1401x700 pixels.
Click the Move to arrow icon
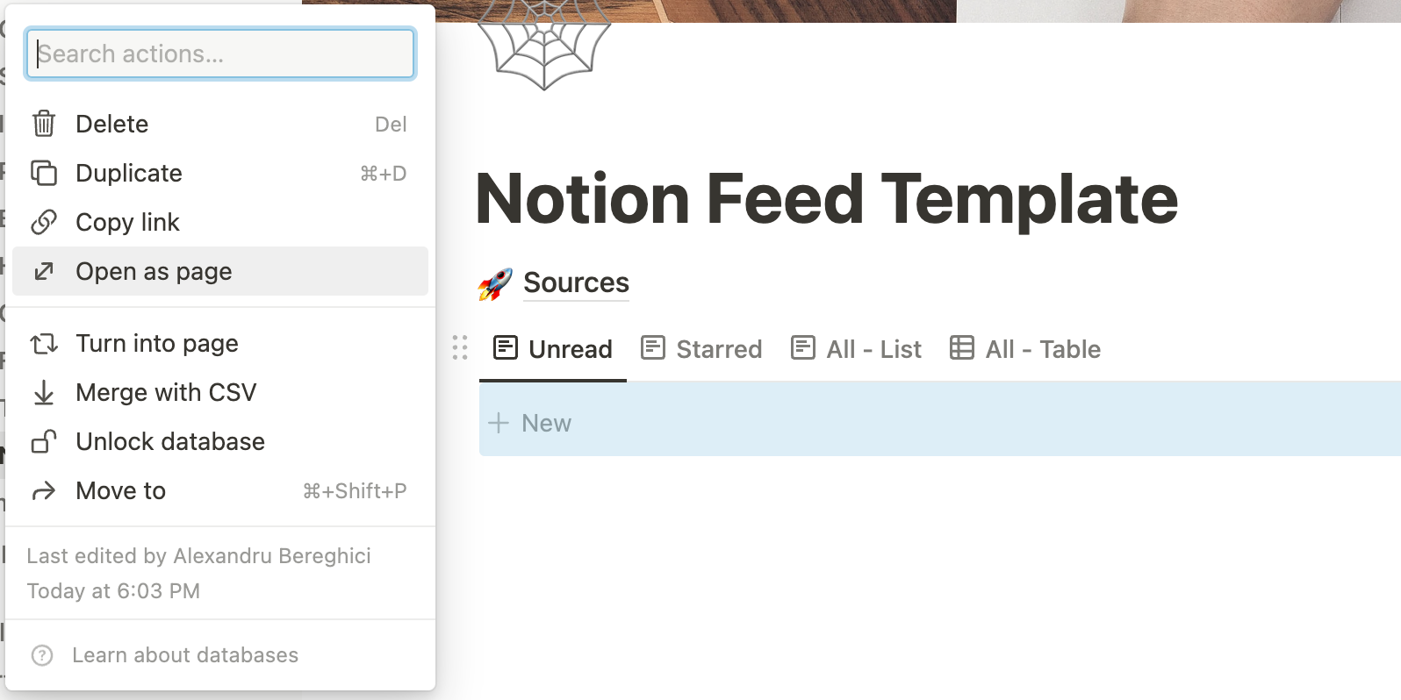[44, 490]
